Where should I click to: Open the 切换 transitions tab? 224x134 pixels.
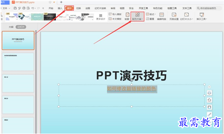[79, 8]
